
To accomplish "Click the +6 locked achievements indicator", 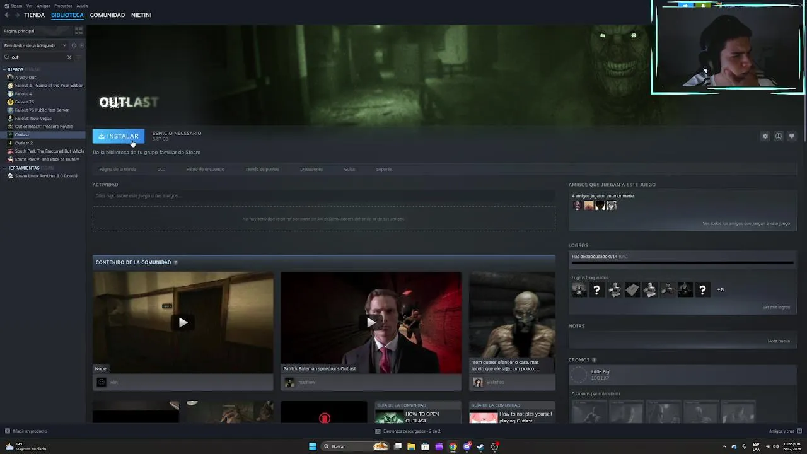I will (x=720, y=289).
